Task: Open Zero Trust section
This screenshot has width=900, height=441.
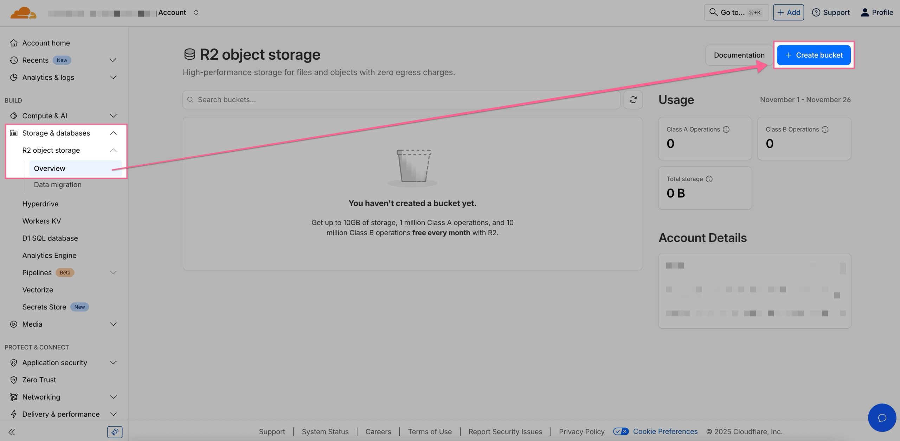Action: click(x=39, y=380)
